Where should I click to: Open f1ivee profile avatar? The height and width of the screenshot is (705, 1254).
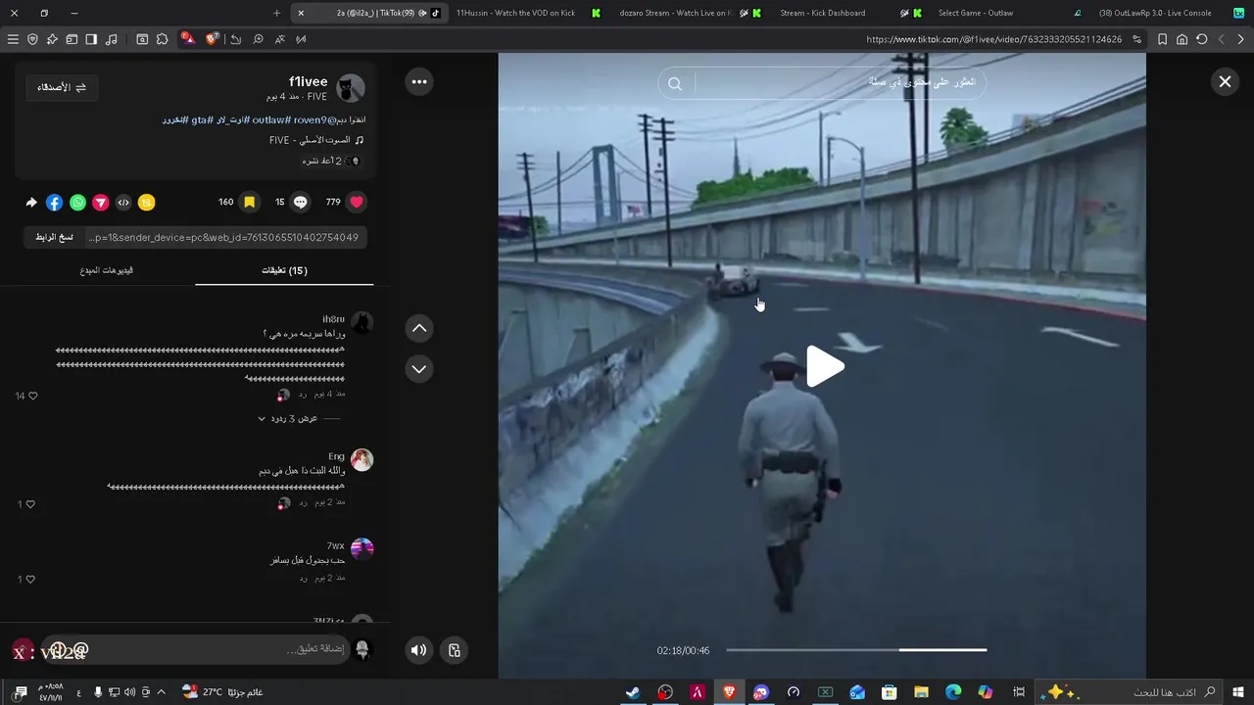(351, 88)
